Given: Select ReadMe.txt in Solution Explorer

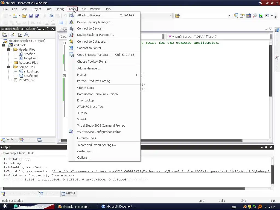Looking at the screenshot, I should tap(27, 80).
